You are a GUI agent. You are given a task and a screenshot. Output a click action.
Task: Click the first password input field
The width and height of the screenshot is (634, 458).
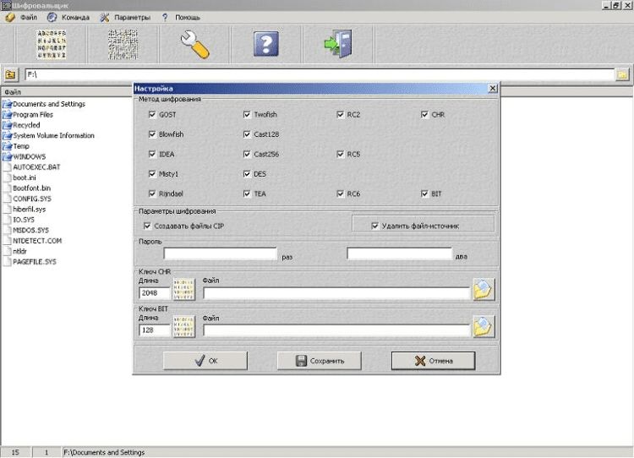point(220,254)
